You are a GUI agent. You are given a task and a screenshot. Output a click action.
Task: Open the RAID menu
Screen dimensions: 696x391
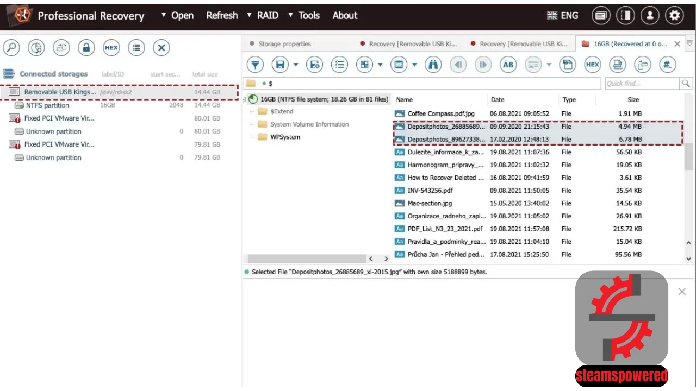263,16
